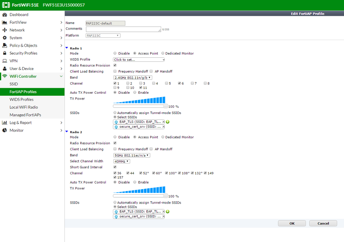Click Radio 1 TX Power slider handle

coord(166,106)
